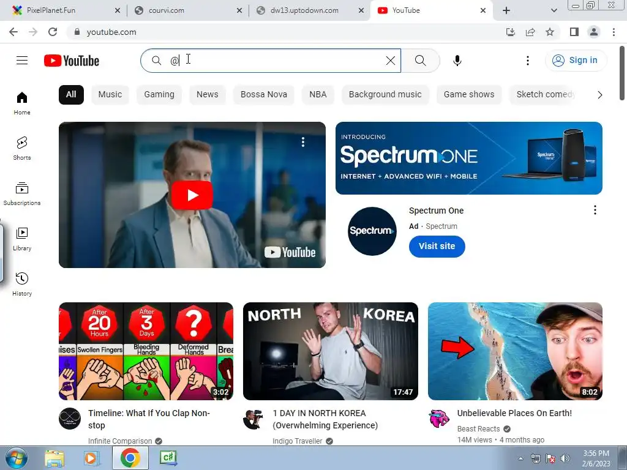Play the featured ad video
Screen dimensions: 627x470
tap(192, 195)
